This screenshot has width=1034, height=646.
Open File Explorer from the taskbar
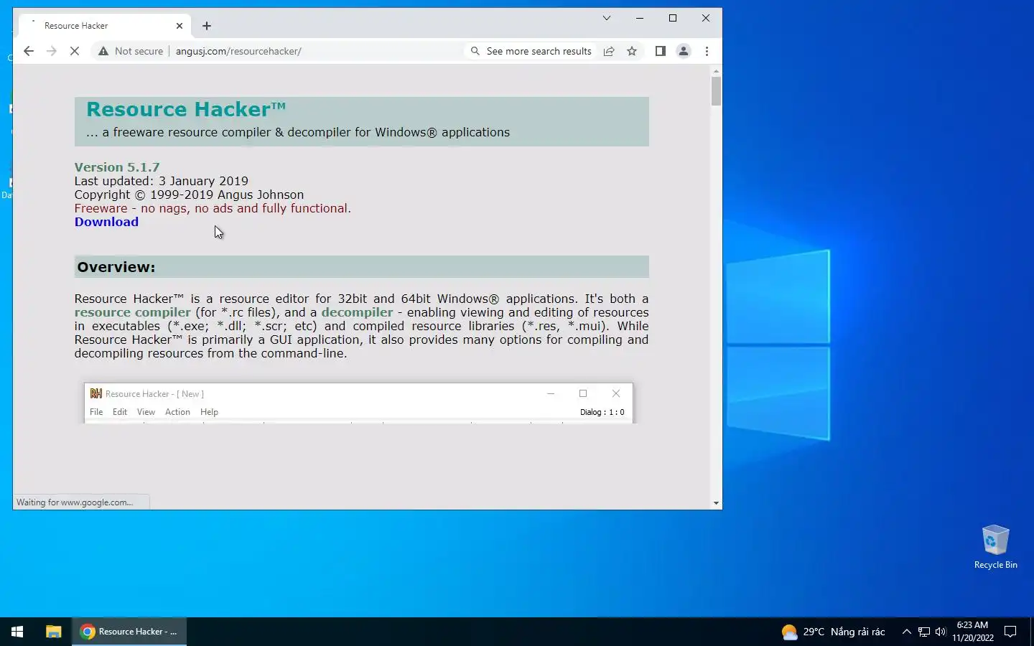click(53, 632)
